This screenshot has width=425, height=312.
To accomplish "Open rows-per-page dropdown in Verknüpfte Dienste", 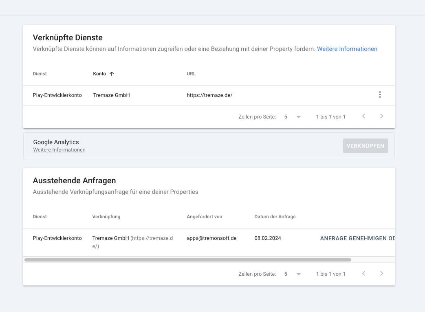I will coord(293,117).
